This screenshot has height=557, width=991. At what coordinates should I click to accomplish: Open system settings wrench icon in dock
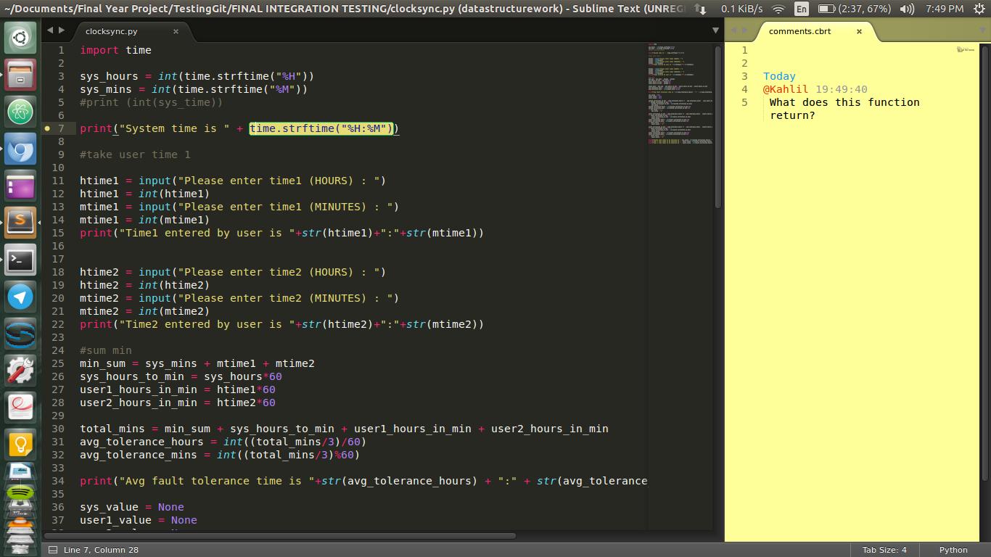coord(20,371)
